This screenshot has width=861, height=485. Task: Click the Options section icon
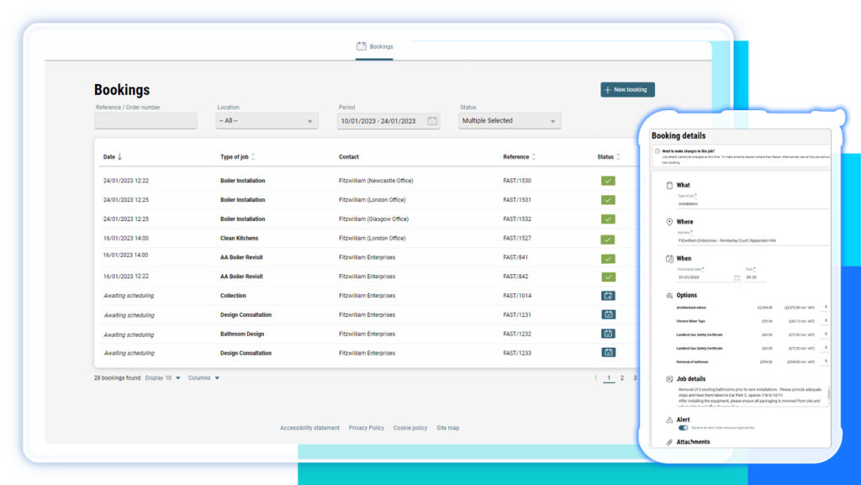(x=670, y=295)
